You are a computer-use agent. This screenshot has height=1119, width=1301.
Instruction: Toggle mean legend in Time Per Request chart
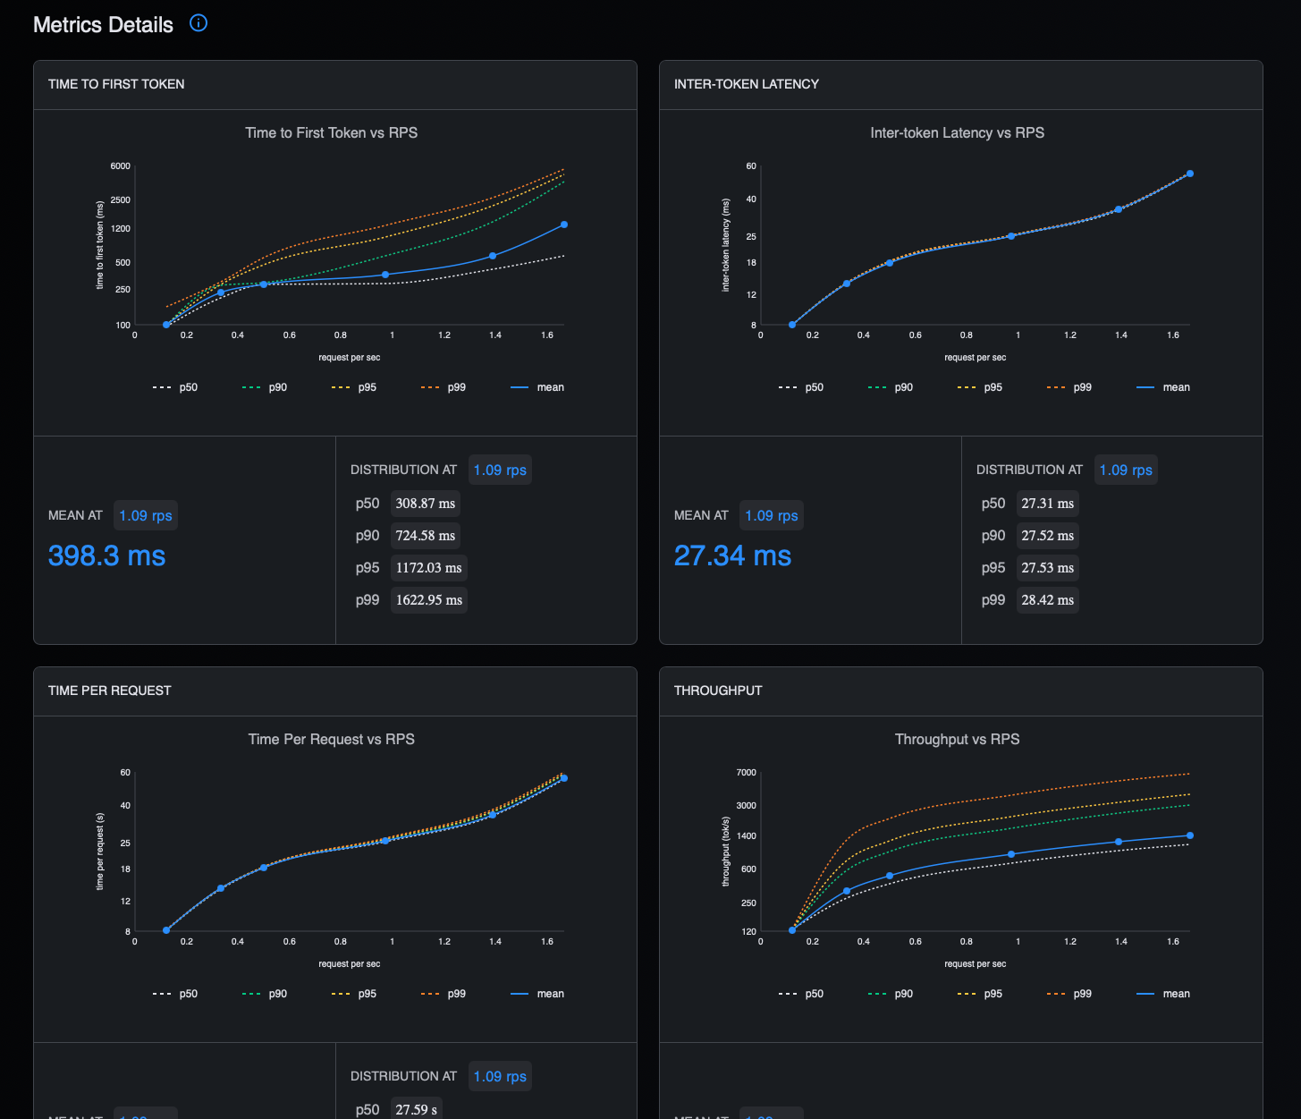click(x=537, y=994)
